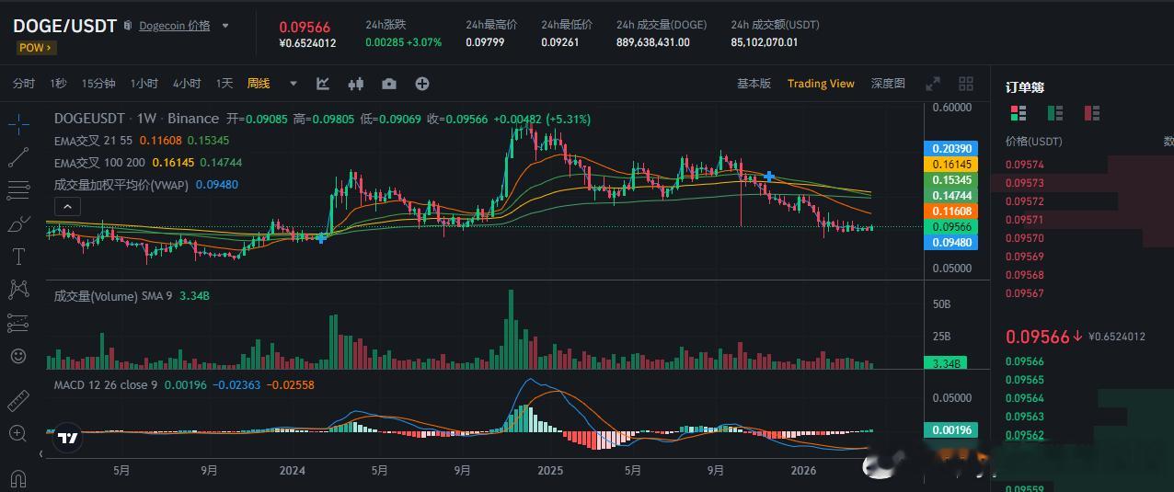Switch to the 1天 interval
1174x492 pixels.
224,84
